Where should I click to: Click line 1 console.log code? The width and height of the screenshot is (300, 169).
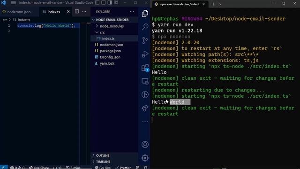point(46,25)
